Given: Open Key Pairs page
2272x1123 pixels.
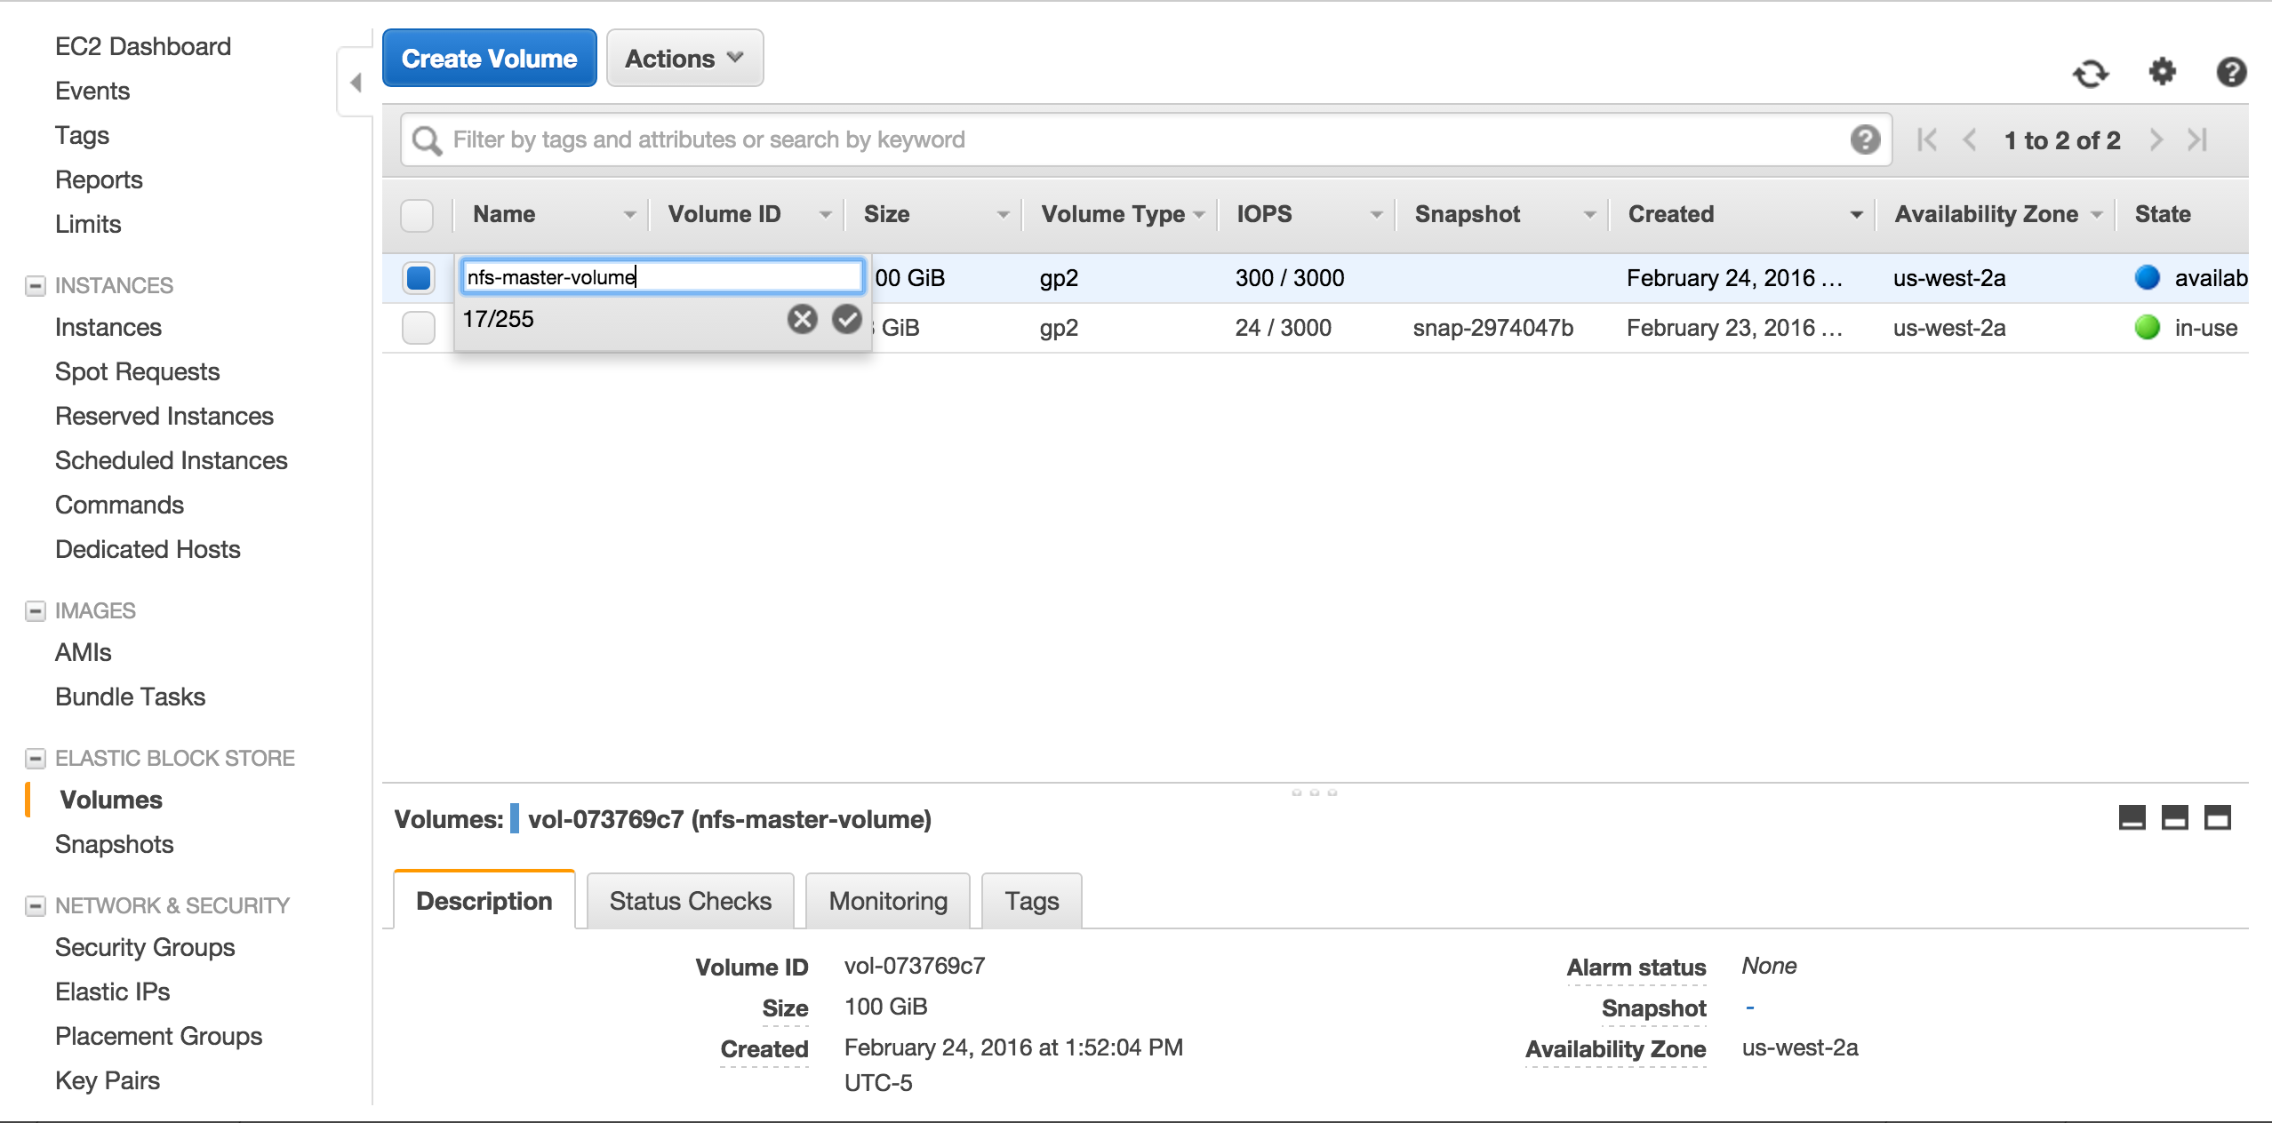Looking at the screenshot, I should (x=108, y=1080).
